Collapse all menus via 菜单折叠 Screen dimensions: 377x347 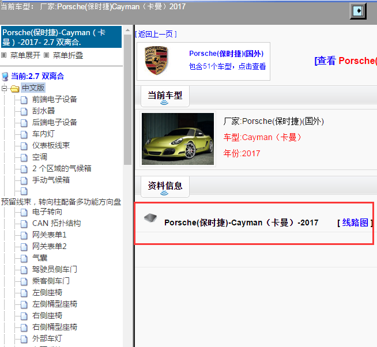tap(68, 55)
